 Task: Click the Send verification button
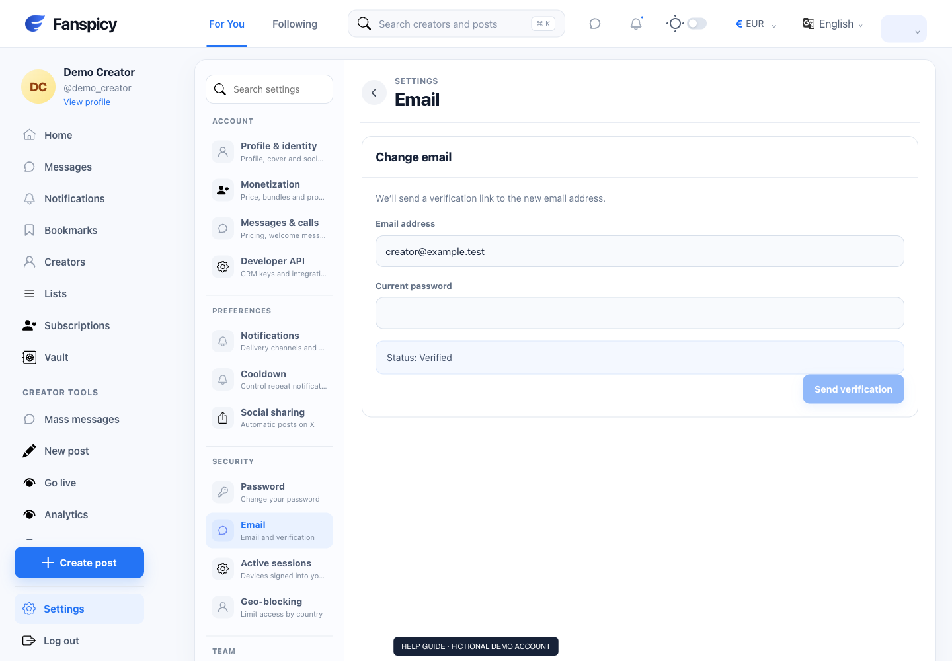point(853,389)
